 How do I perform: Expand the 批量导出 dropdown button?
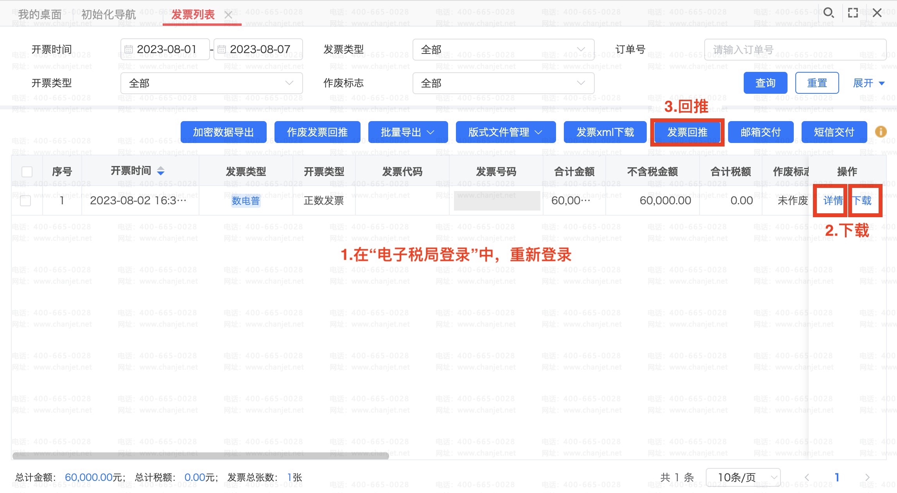tap(408, 132)
